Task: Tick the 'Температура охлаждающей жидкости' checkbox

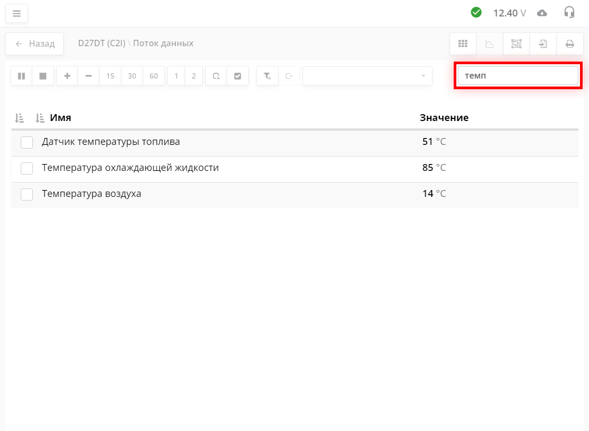Action: [27, 168]
